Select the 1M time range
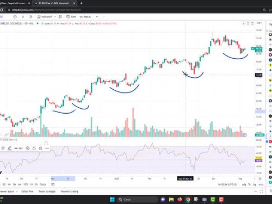 coord(9,184)
